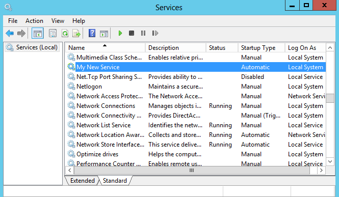Open the File menu
The height and width of the screenshot is (197, 339).
pos(13,21)
